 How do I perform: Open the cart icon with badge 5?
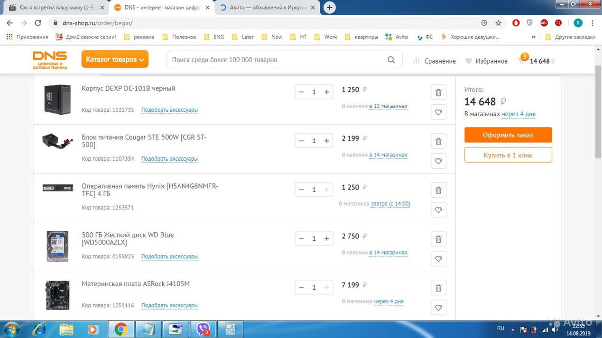coord(523,60)
